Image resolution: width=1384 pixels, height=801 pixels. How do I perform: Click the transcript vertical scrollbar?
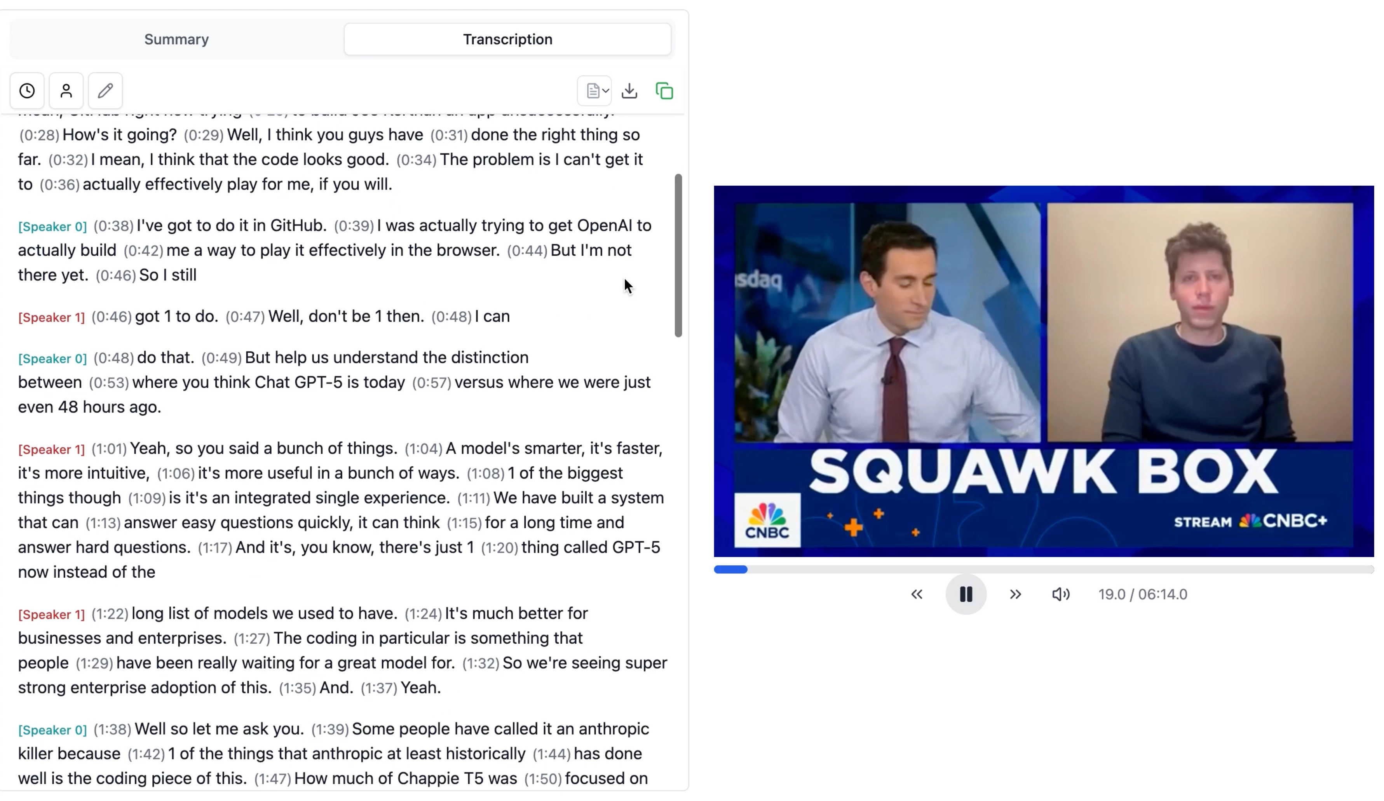678,255
